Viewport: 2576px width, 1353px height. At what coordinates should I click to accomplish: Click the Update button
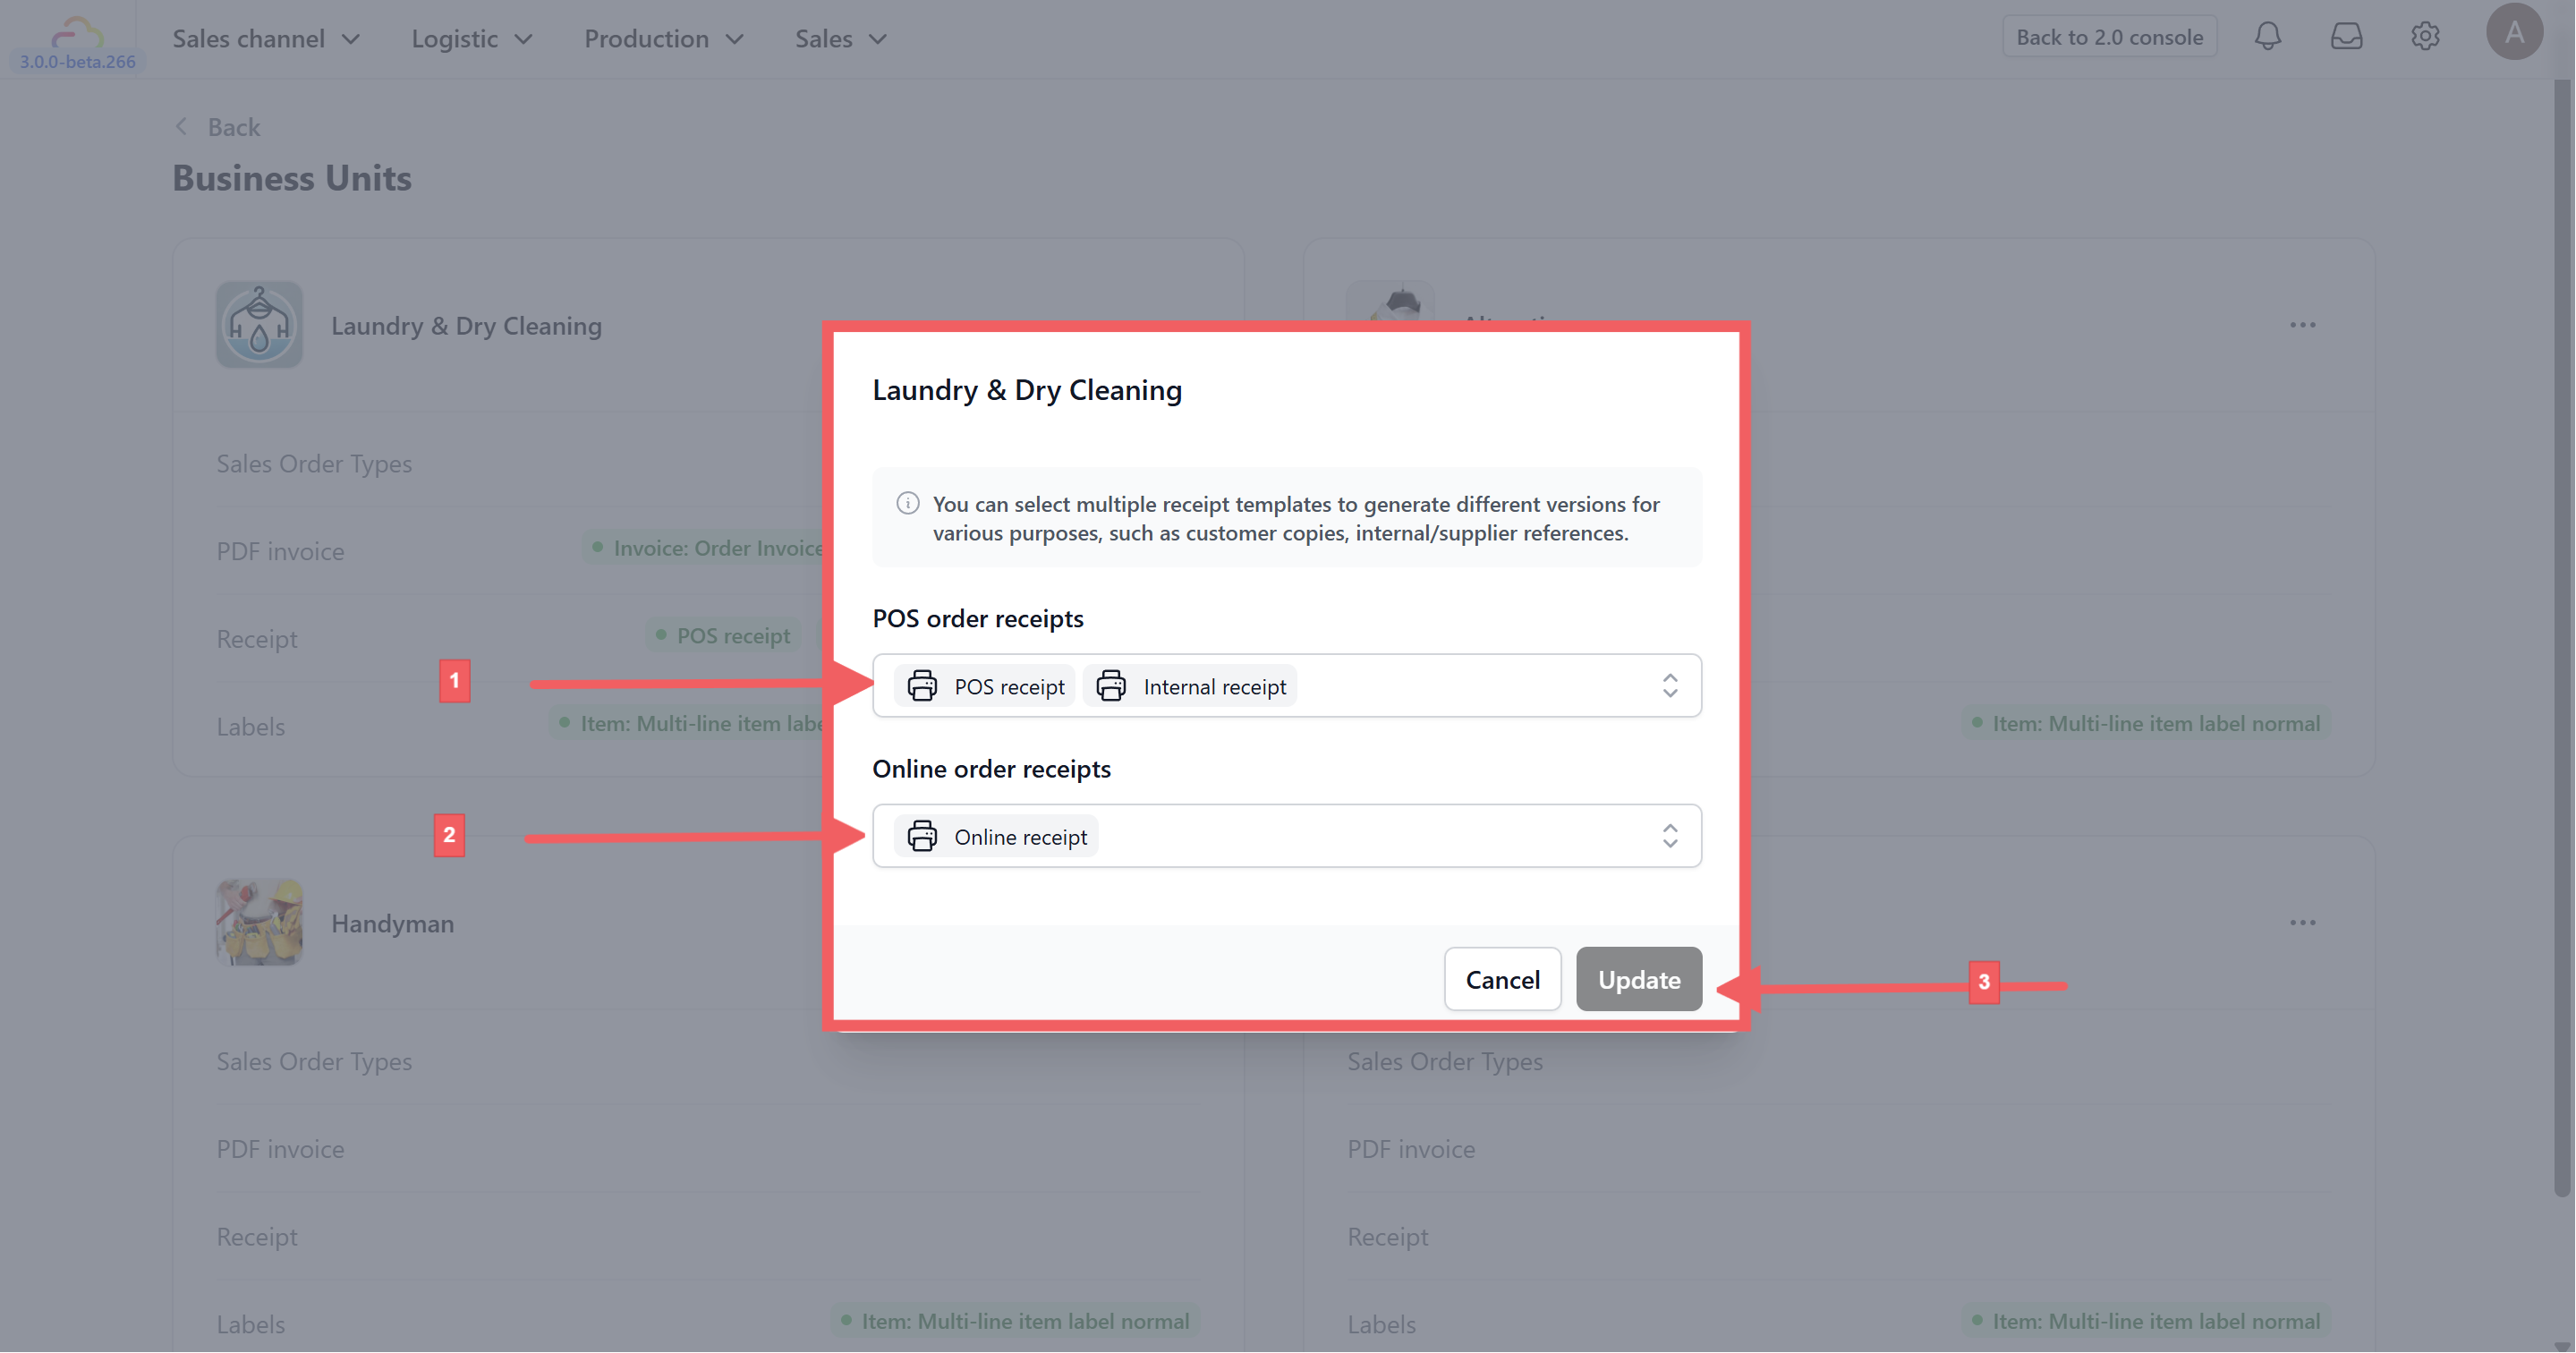pyautogui.click(x=1638, y=979)
